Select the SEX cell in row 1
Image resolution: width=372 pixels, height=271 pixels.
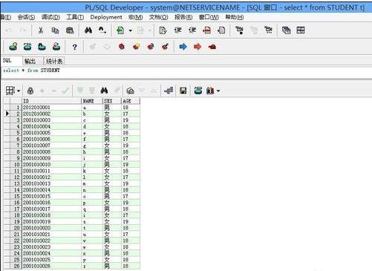tap(111, 108)
